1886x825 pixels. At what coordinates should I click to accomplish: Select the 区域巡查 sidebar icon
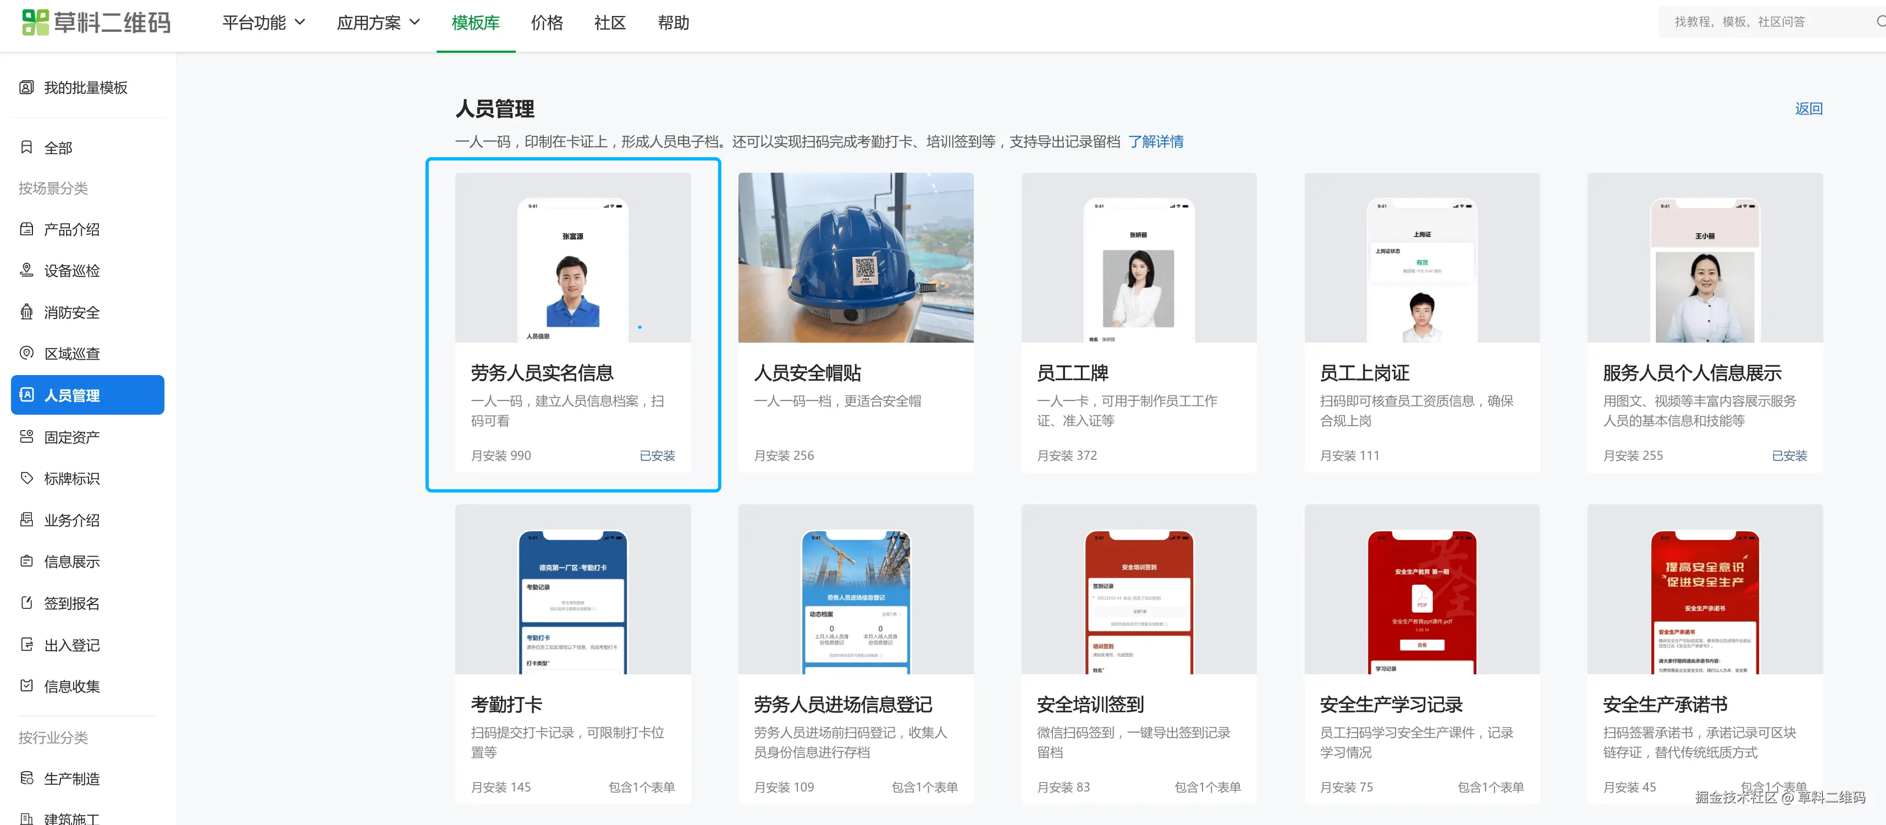coord(26,354)
